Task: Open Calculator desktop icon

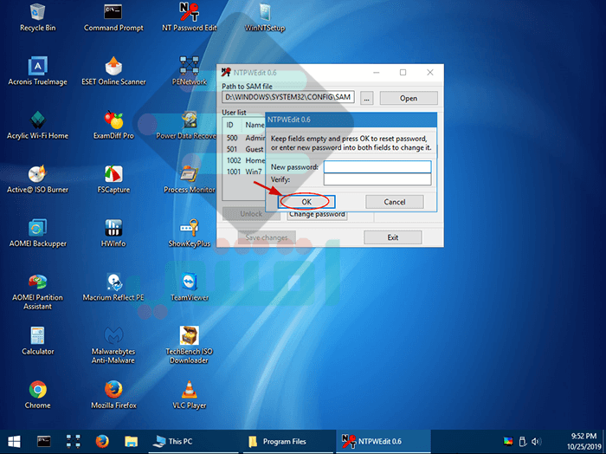Action: pyautogui.click(x=37, y=340)
